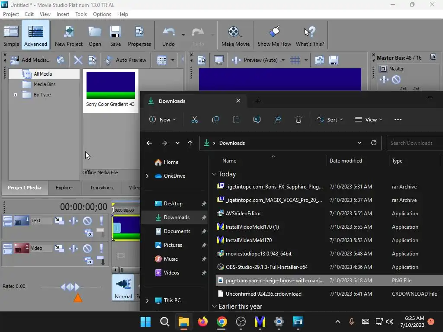The width and height of the screenshot is (443, 332).
Task: Solo the Video track
Action: 101,249
